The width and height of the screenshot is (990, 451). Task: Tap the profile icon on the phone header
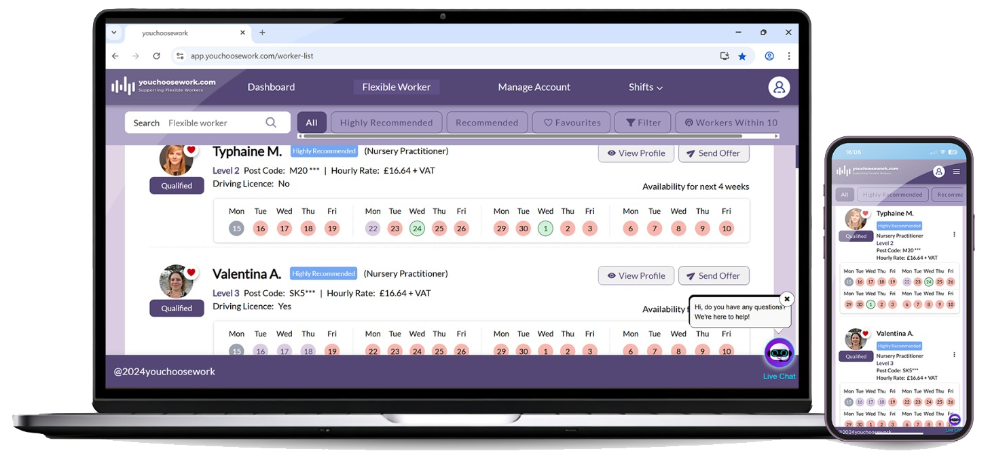click(x=938, y=172)
